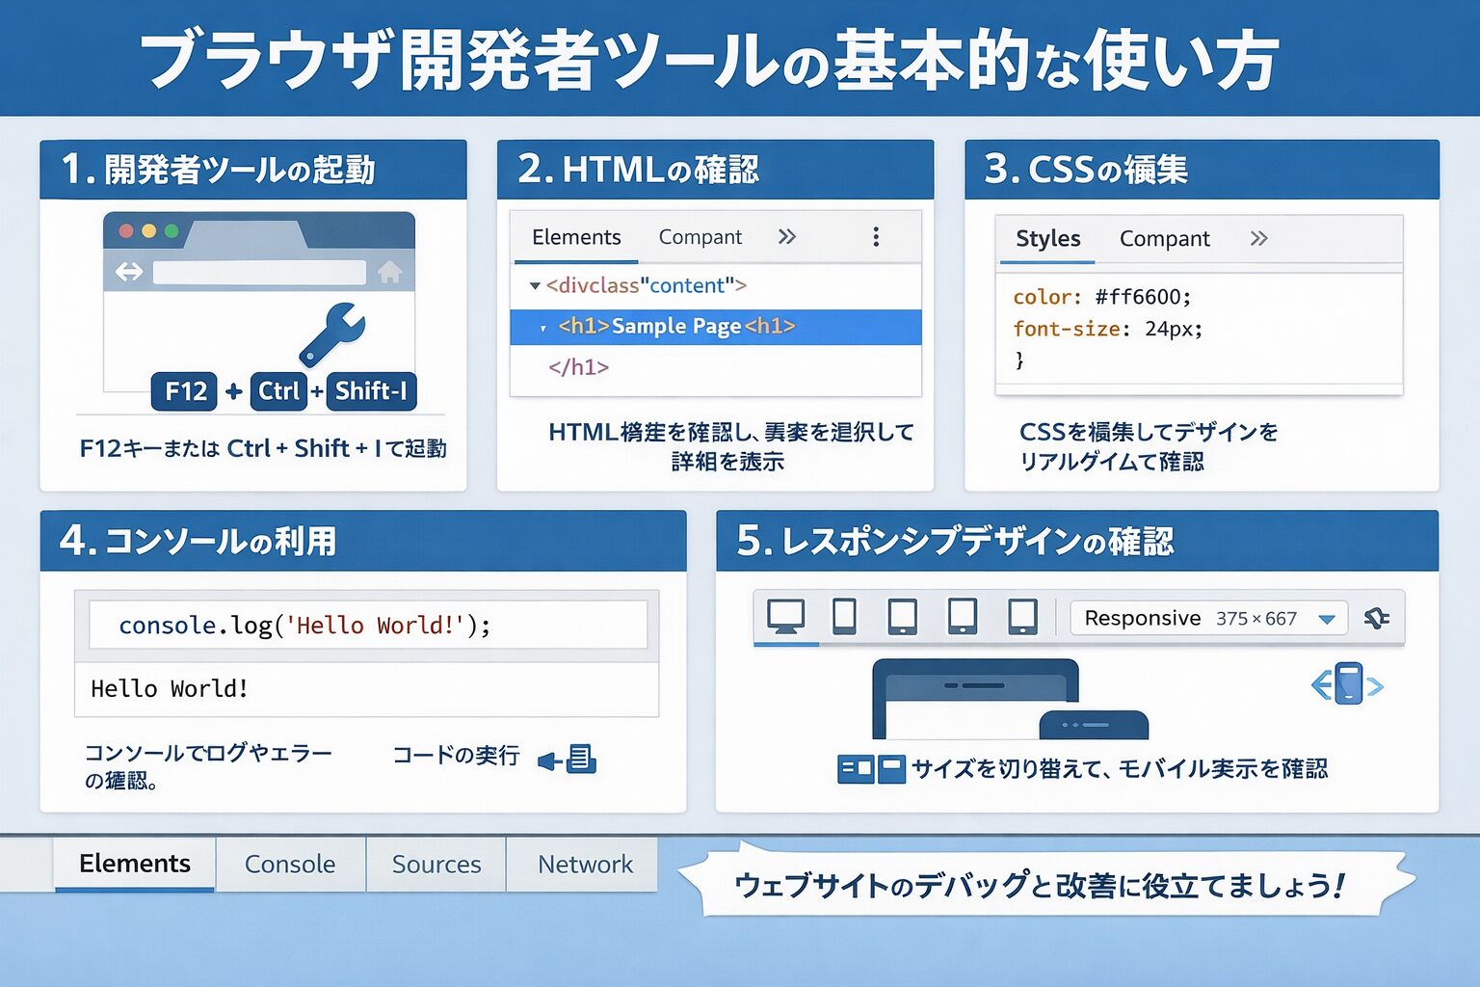Click the code execution icon beside コードの実行

pyautogui.click(x=569, y=760)
